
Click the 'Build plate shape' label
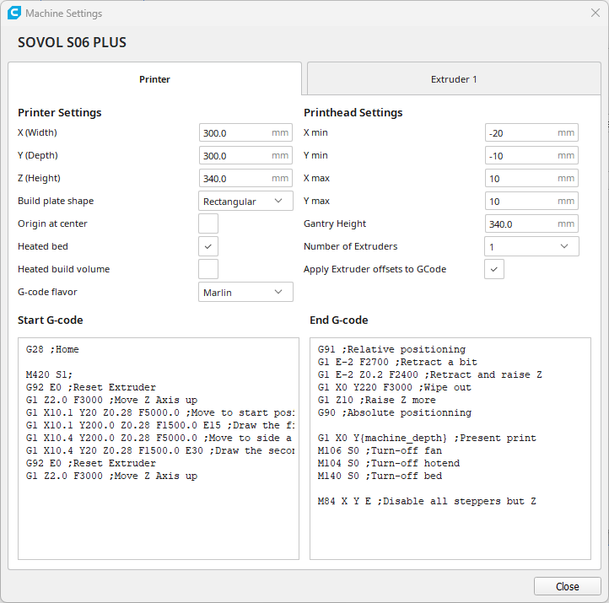pos(56,201)
